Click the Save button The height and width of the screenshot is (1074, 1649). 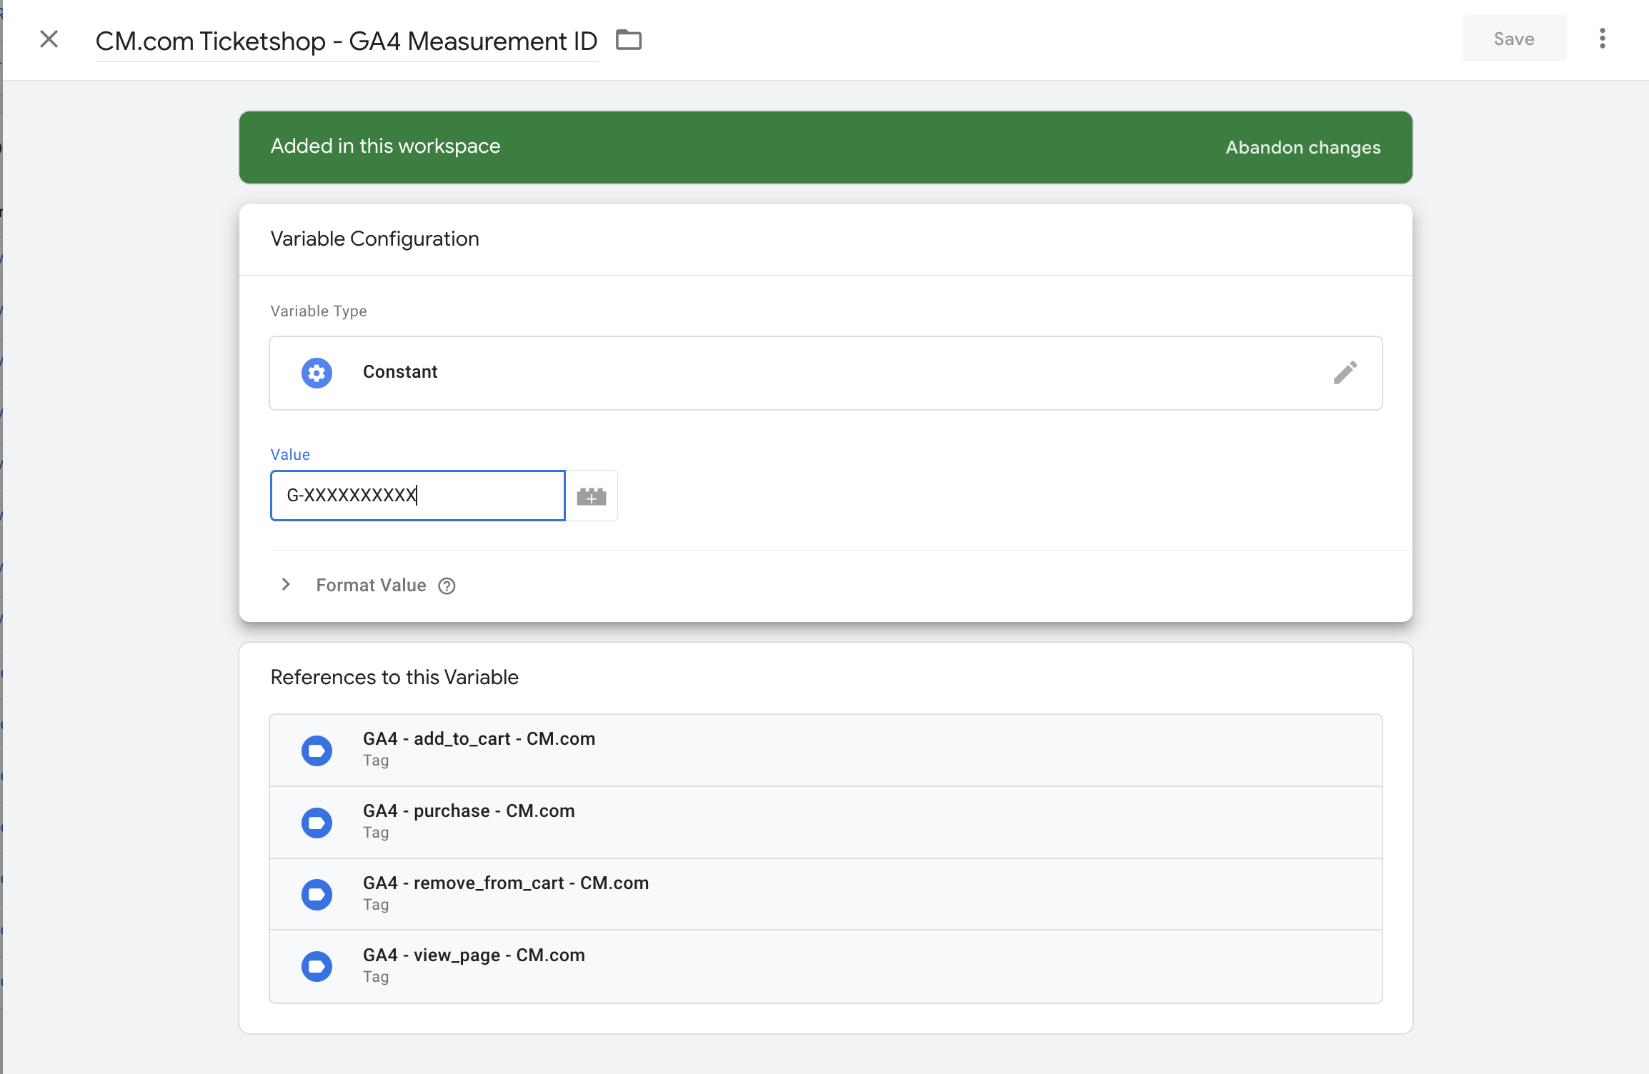tap(1513, 39)
